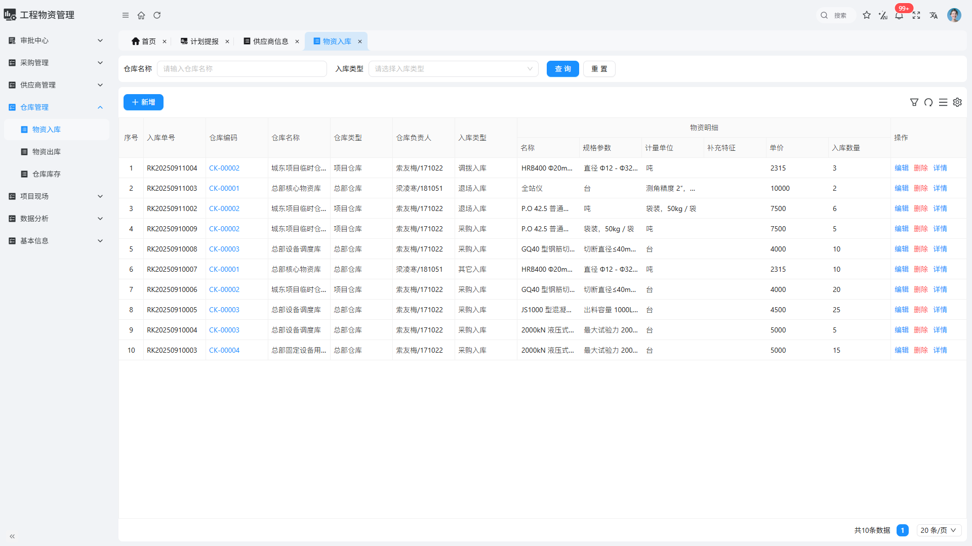Collapse the sidebar with double-arrow icon
The height and width of the screenshot is (546, 972).
point(12,536)
